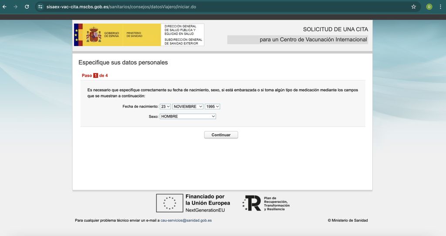This screenshot has height=236, width=446.
Task: Click the 'Fecha de nacimiento:' label
Action: click(x=140, y=106)
